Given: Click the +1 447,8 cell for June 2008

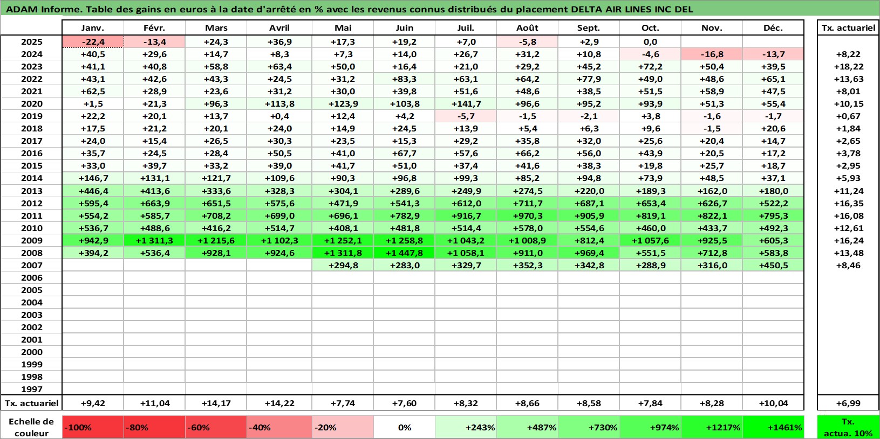Looking at the screenshot, I should (x=404, y=253).
